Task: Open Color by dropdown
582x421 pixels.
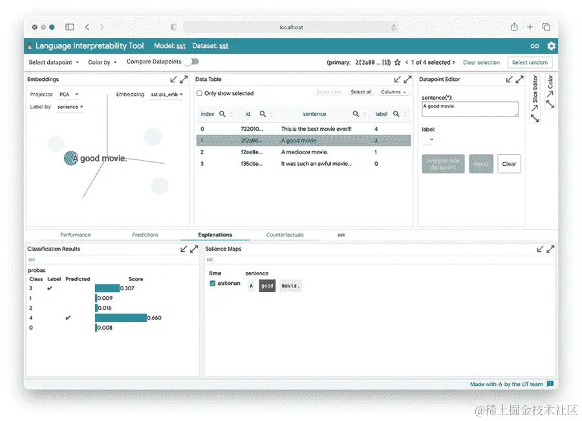Action: [102, 62]
